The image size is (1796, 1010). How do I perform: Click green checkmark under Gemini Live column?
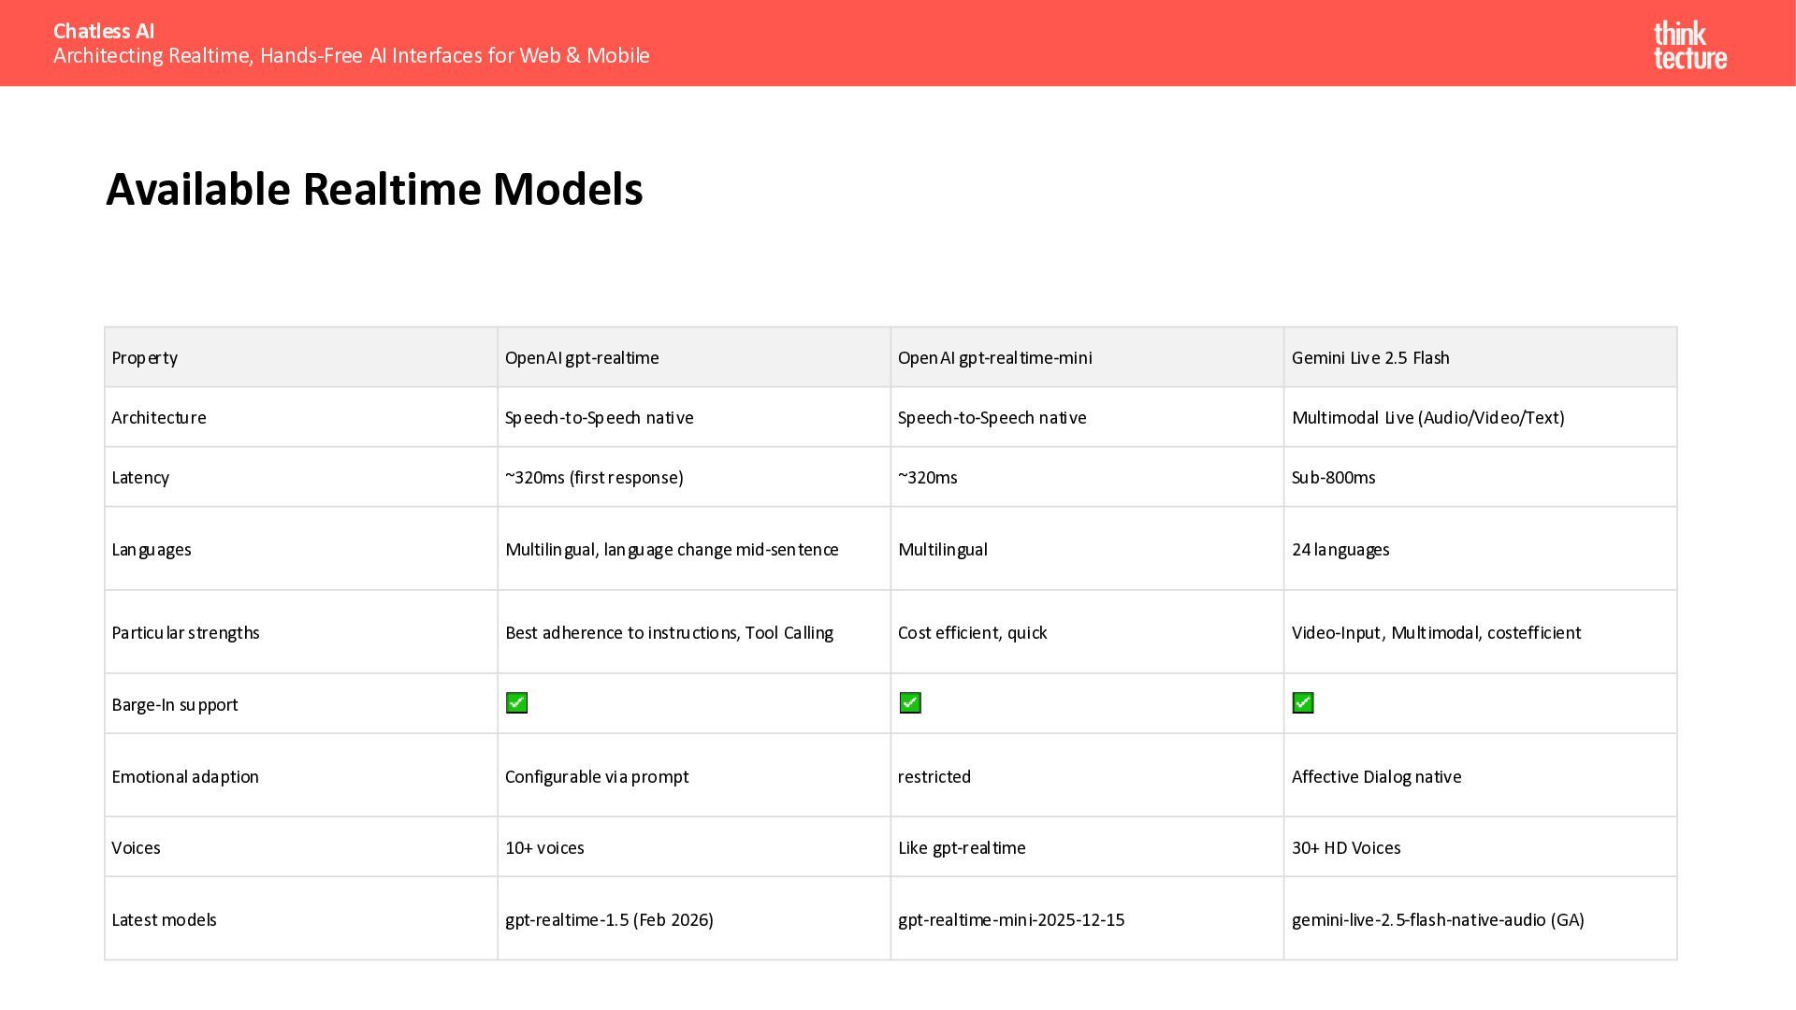click(1303, 703)
